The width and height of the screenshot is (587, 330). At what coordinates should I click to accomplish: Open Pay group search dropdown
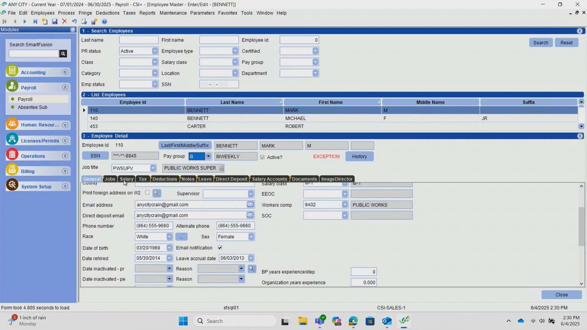[x=315, y=62]
